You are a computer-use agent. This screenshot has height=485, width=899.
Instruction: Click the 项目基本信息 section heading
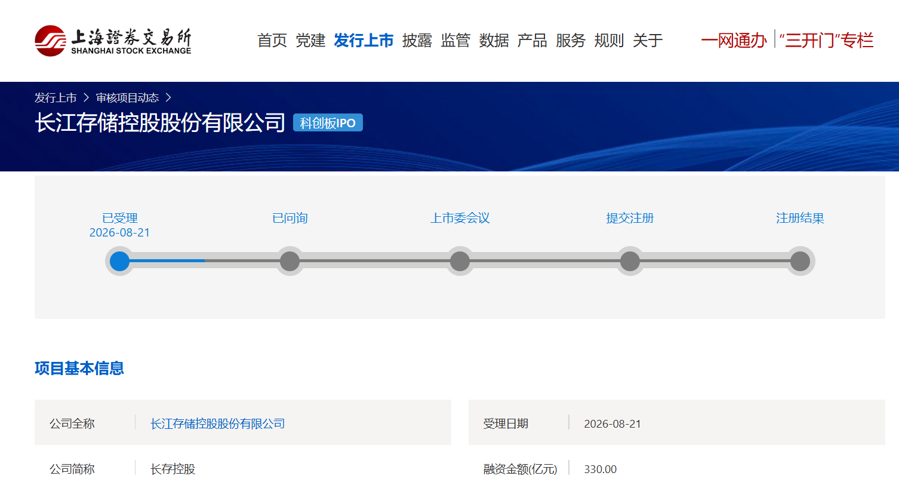click(x=79, y=369)
